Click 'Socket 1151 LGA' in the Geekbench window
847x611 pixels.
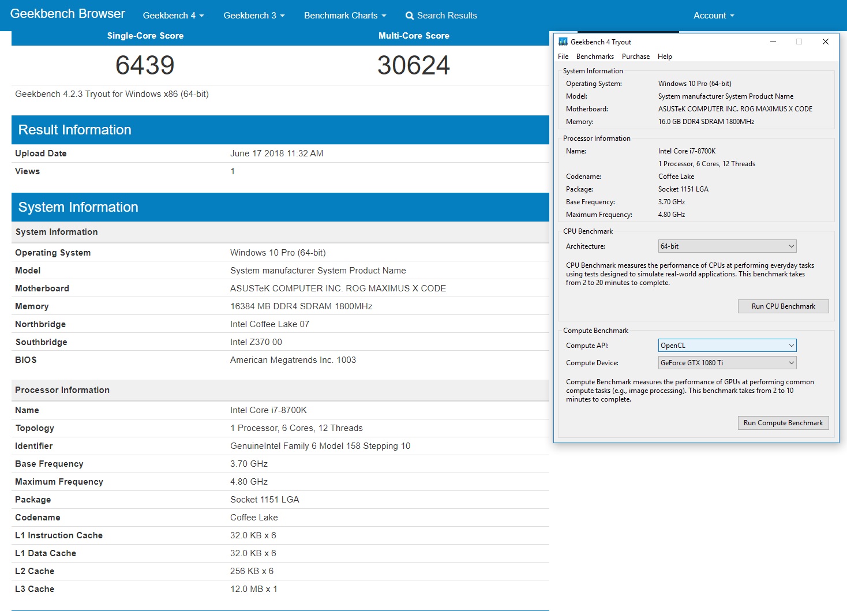click(683, 189)
